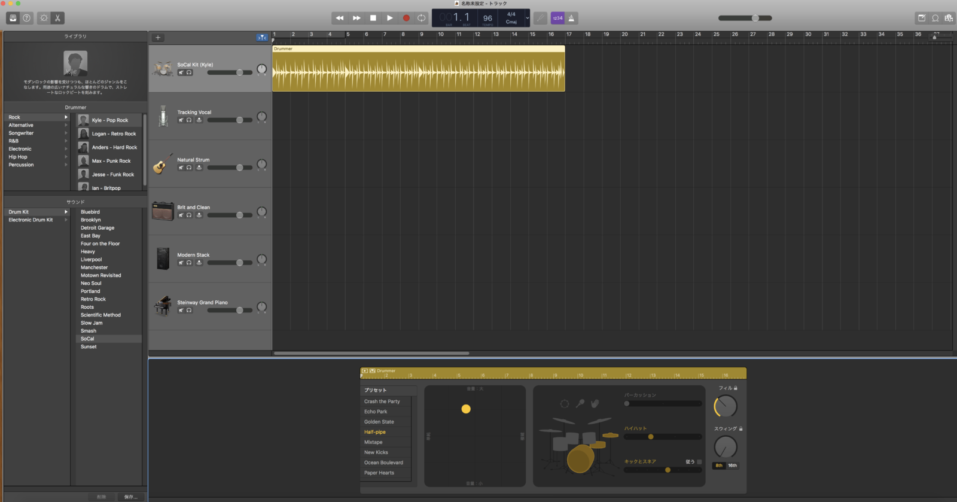Mute the Tracking Vocal track
Image resolution: width=957 pixels, height=502 pixels.
tap(181, 120)
